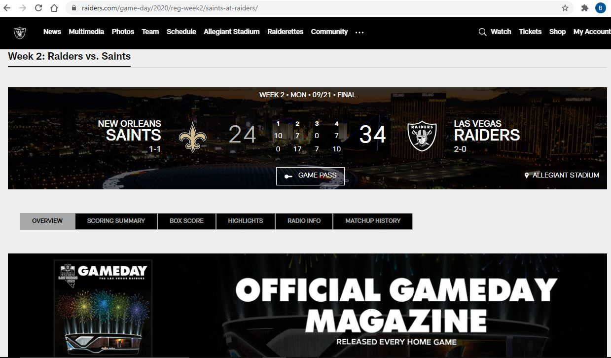This screenshot has width=611, height=358.
Task: Open the News menu
Action: point(52,32)
